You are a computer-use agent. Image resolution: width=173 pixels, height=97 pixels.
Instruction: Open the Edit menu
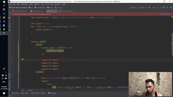click(14, 4)
